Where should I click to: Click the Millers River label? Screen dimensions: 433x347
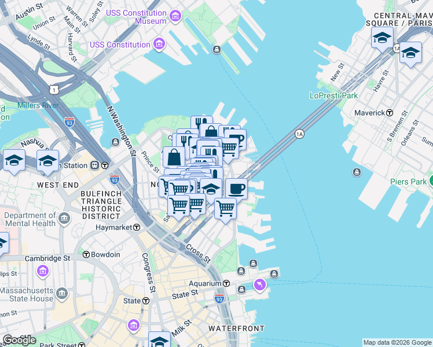(x=38, y=105)
